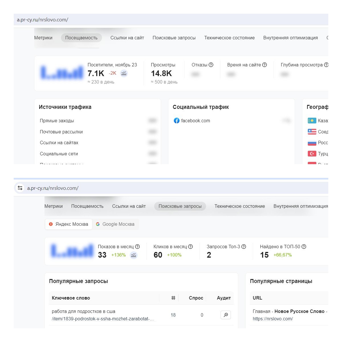Click the Kazakhstan flag icon
The width and height of the screenshot is (342, 342).
point(312,121)
